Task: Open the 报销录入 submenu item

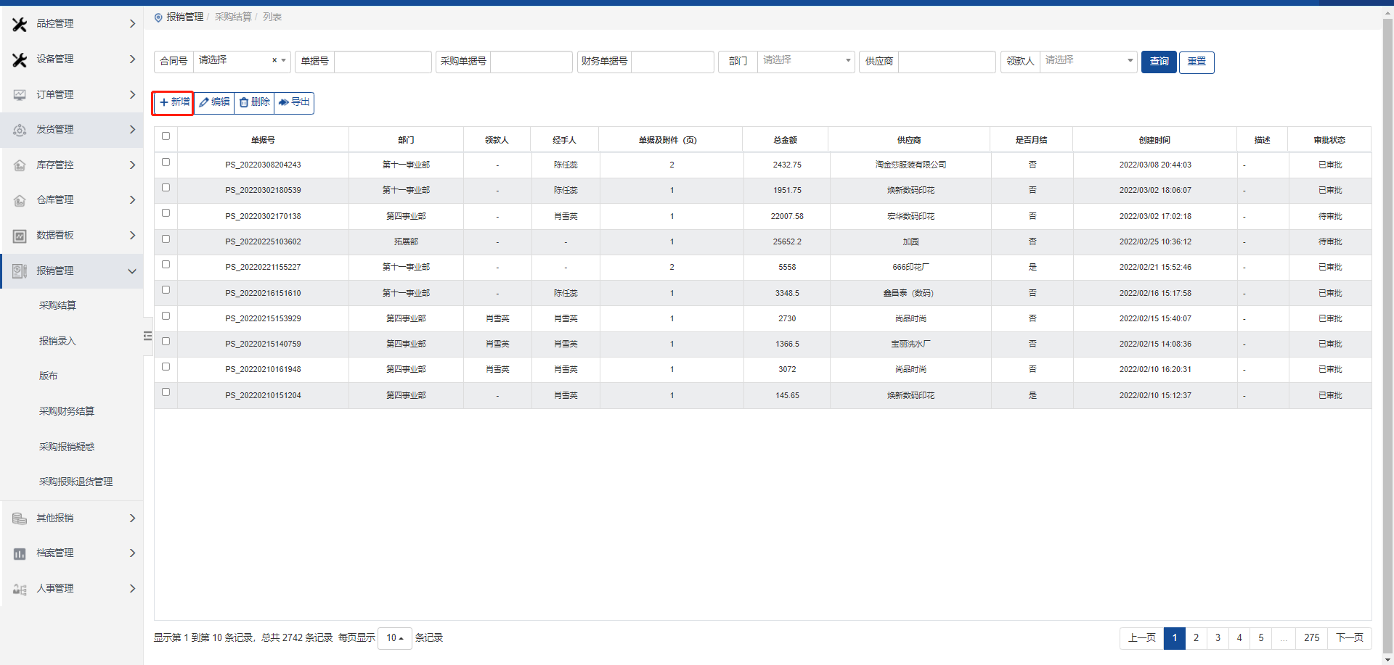Action: (x=57, y=341)
